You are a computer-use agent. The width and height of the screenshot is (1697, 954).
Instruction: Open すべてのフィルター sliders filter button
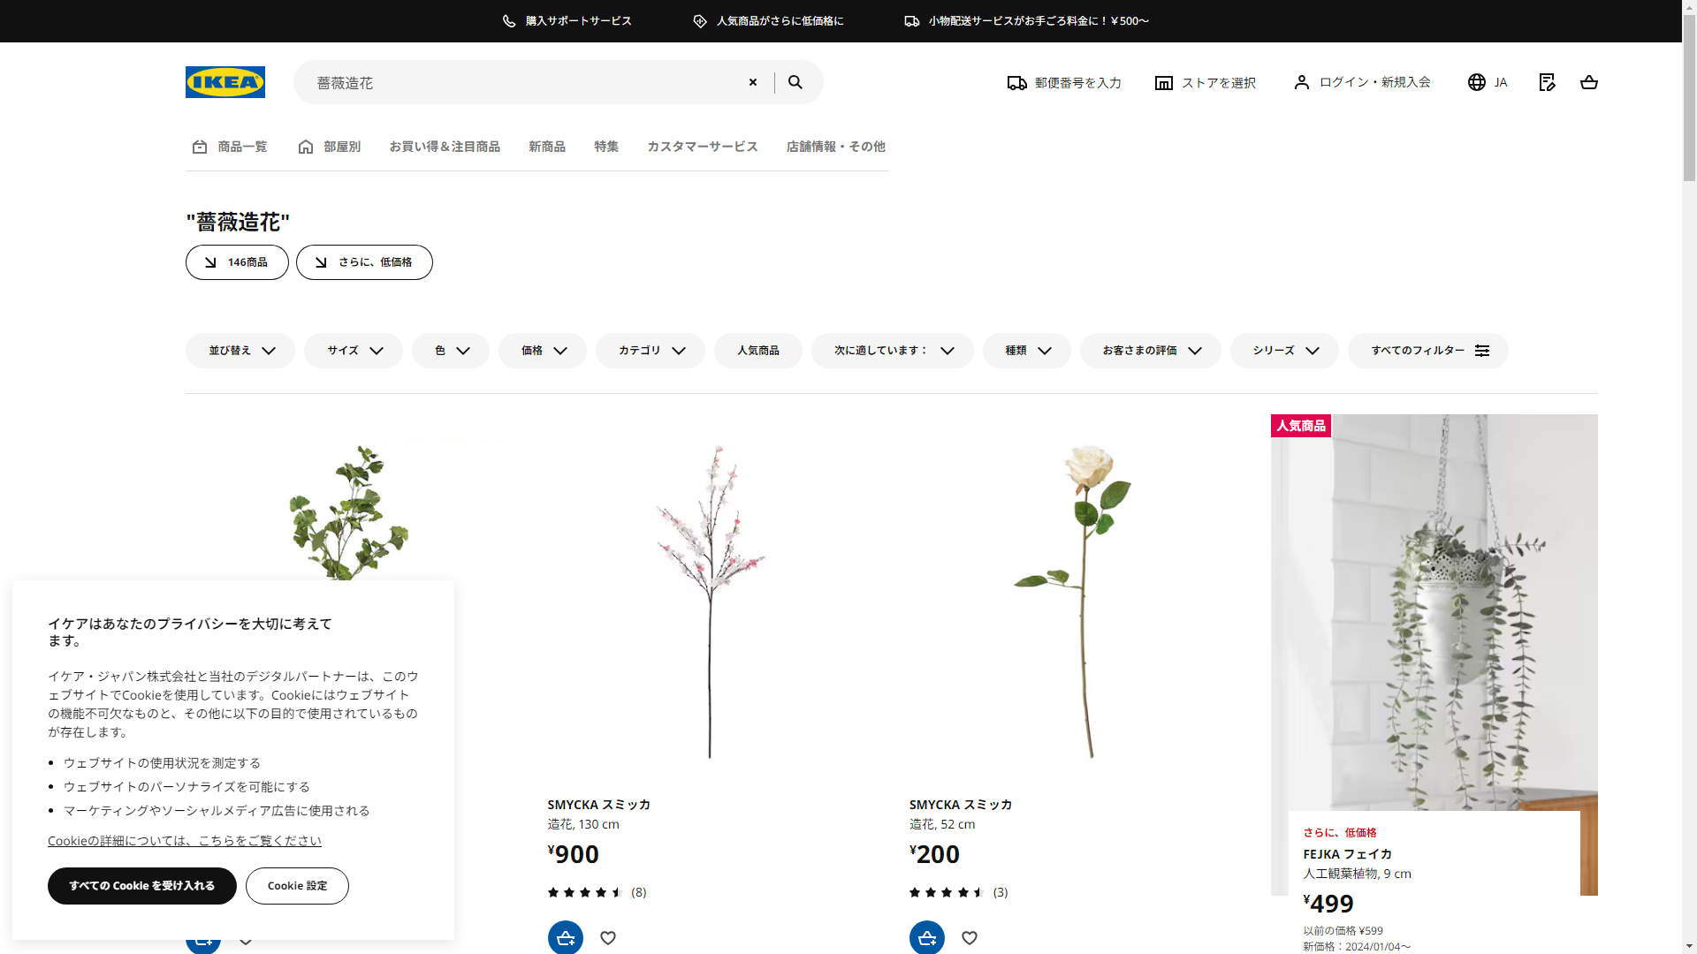[x=1428, y=351]
